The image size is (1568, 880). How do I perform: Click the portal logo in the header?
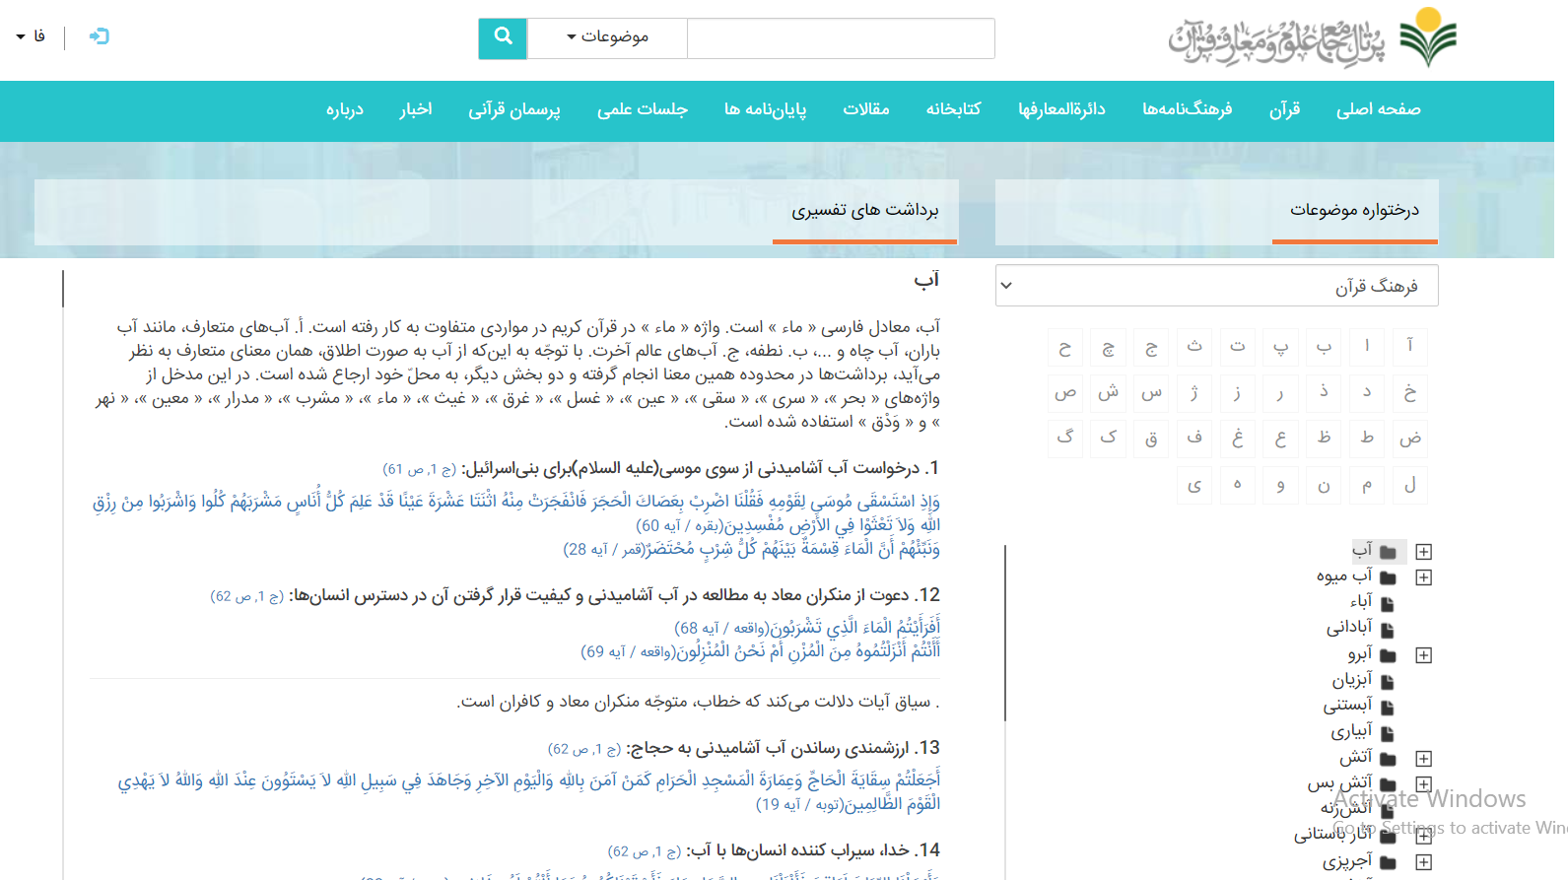[x=1312, y=39]
